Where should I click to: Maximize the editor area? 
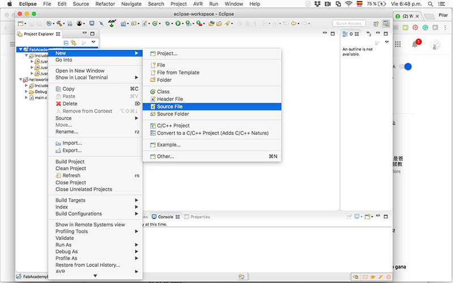click(x=332, y=33)
